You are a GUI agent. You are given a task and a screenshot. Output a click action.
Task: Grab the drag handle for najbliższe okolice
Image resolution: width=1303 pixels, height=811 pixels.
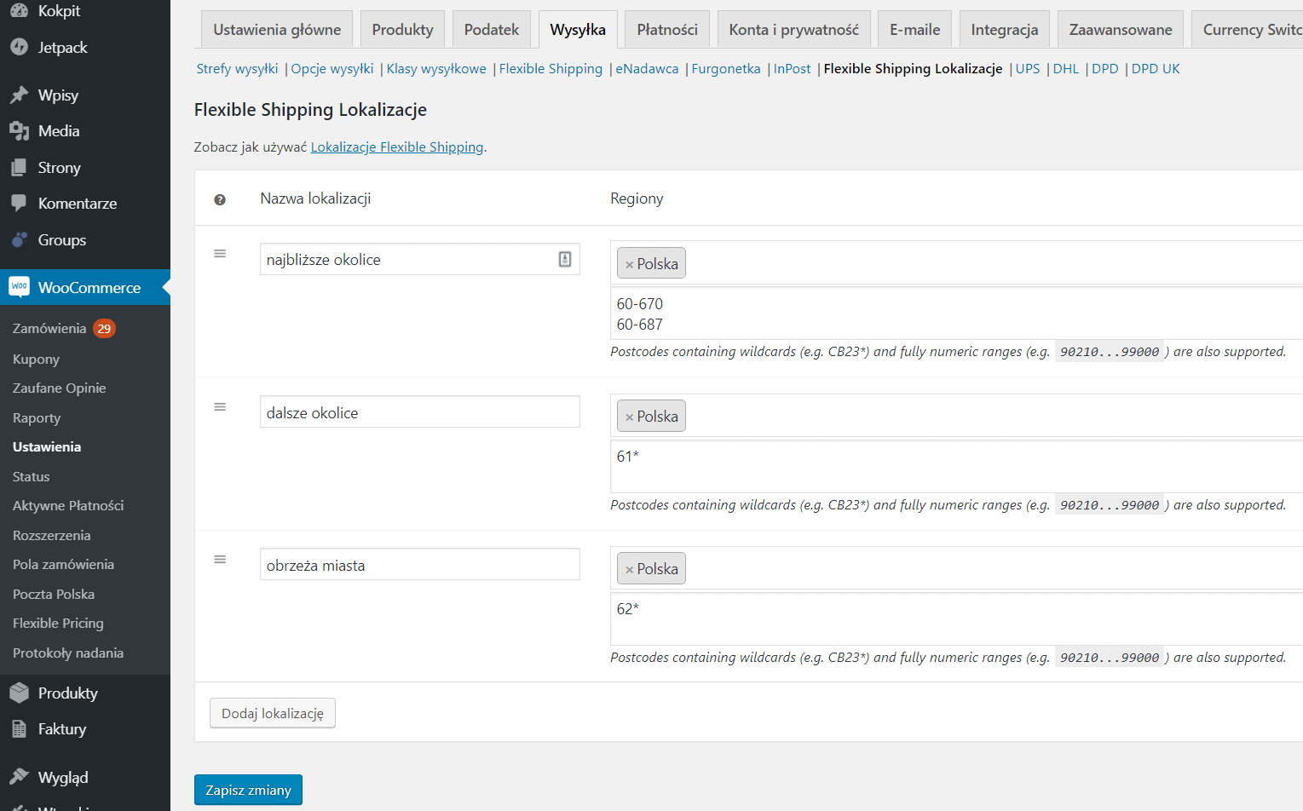point(220,254)
